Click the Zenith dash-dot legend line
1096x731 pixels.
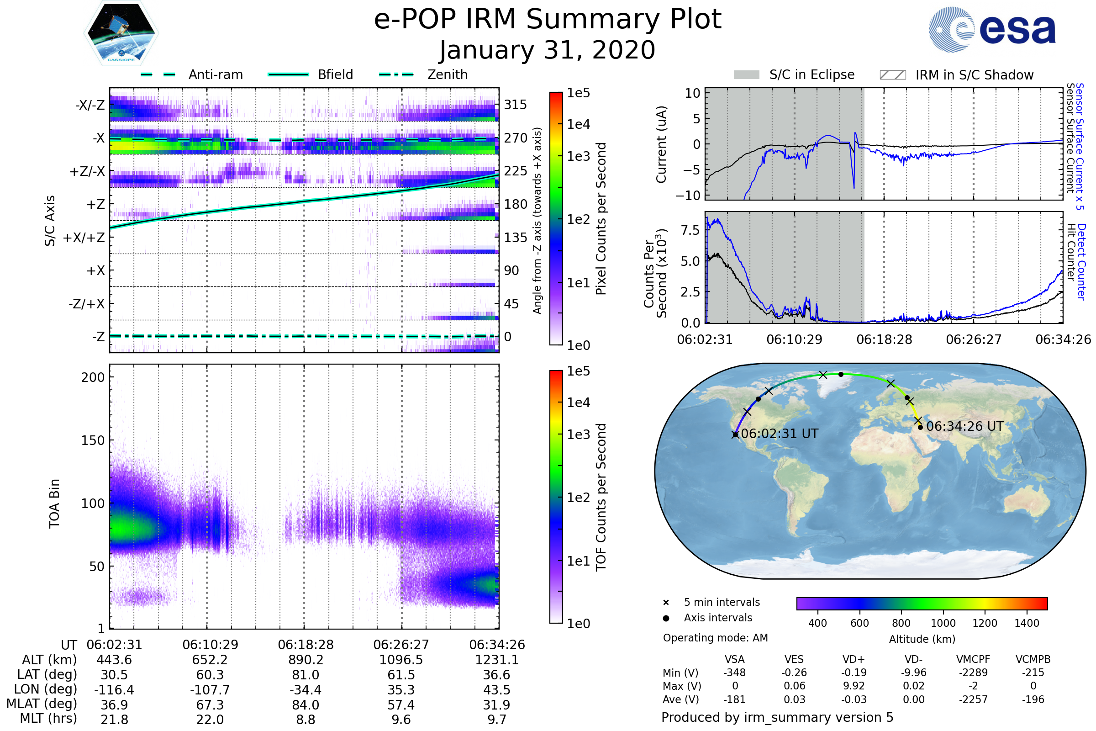tap(396, 74)
